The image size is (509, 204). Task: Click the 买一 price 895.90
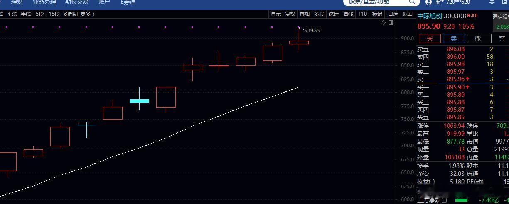coord(455,87)
